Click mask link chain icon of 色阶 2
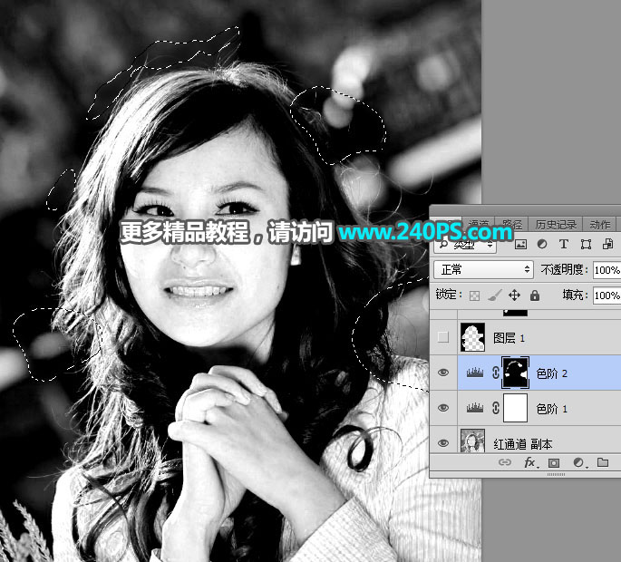The height and width of the screenshot is (562, 621). point(496,373)
